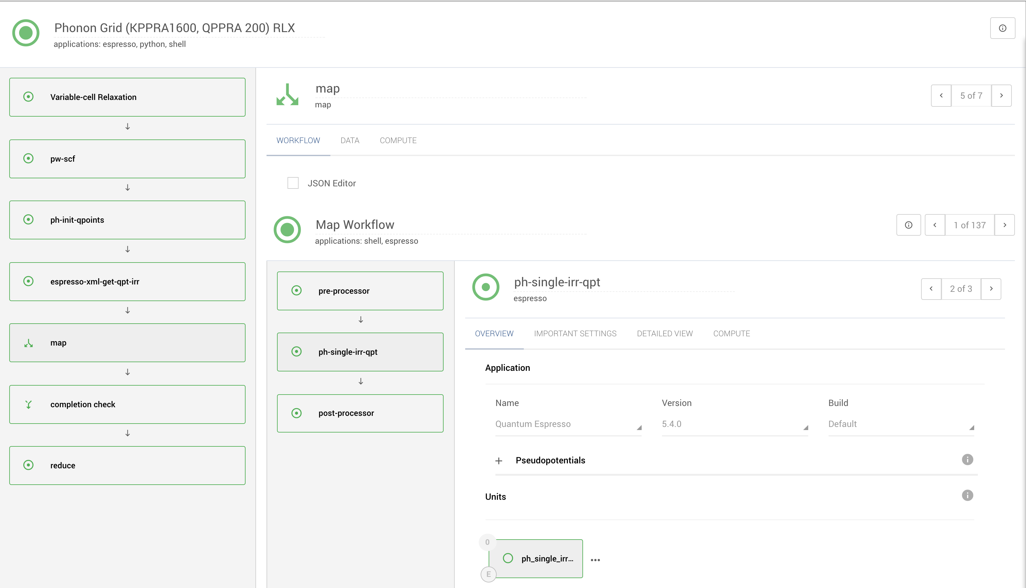Click the reduce status icon

click(x=28, y=465)
